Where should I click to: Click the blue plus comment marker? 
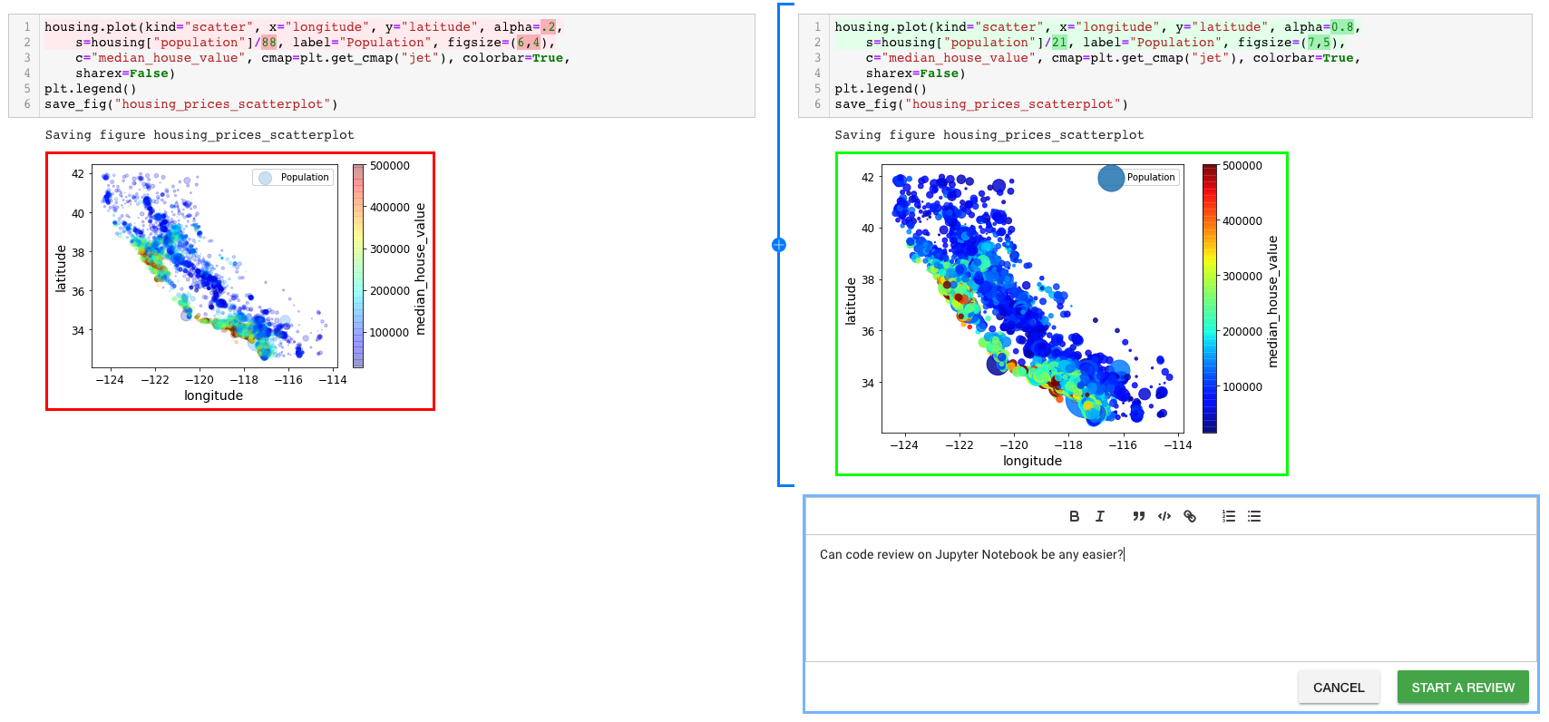pyautogui.click(x=779, y=245)
